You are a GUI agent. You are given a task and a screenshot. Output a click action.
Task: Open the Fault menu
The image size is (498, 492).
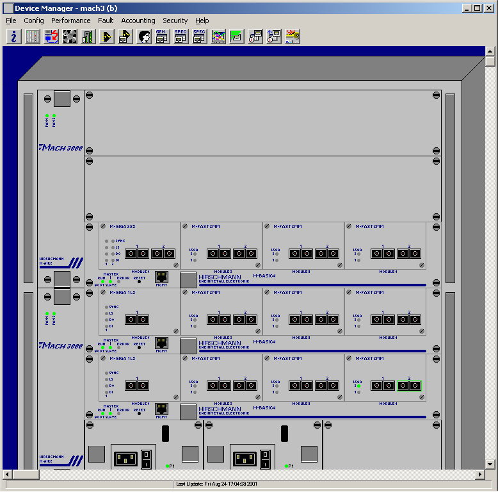106,20
